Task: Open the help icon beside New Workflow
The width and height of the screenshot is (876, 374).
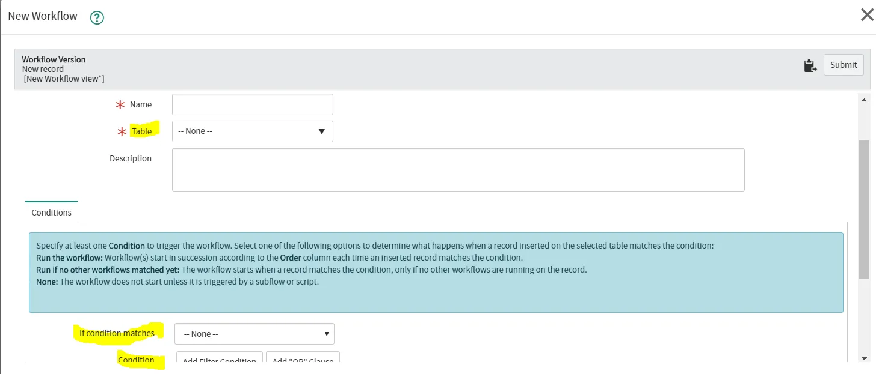Action: tap(97, 18)
